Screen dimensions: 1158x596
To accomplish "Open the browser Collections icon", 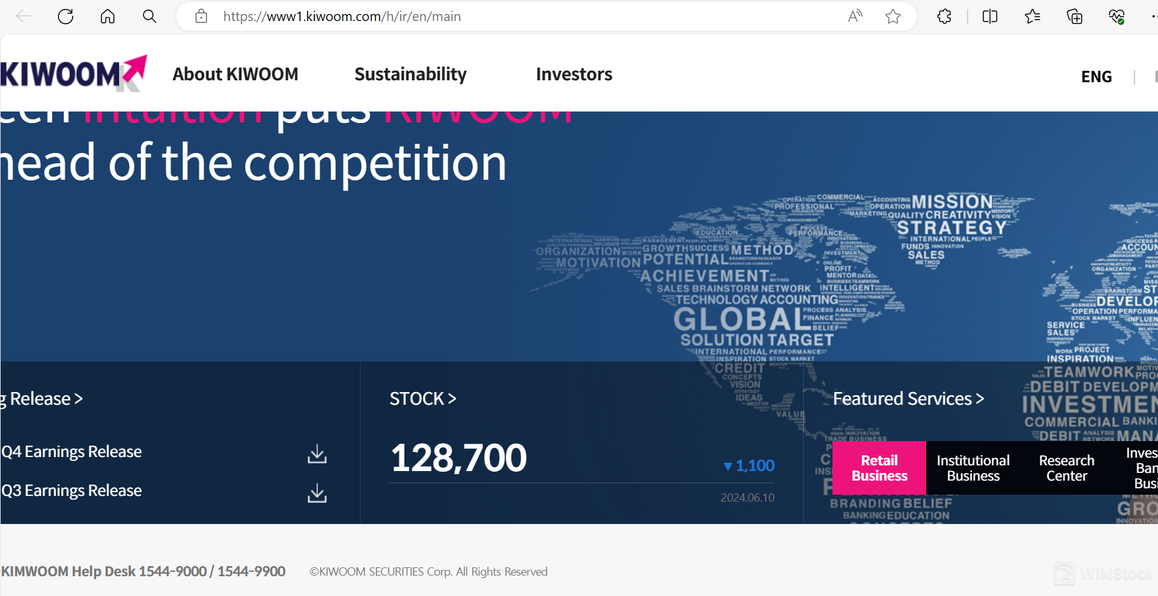I will click(x=1075, y=17).
